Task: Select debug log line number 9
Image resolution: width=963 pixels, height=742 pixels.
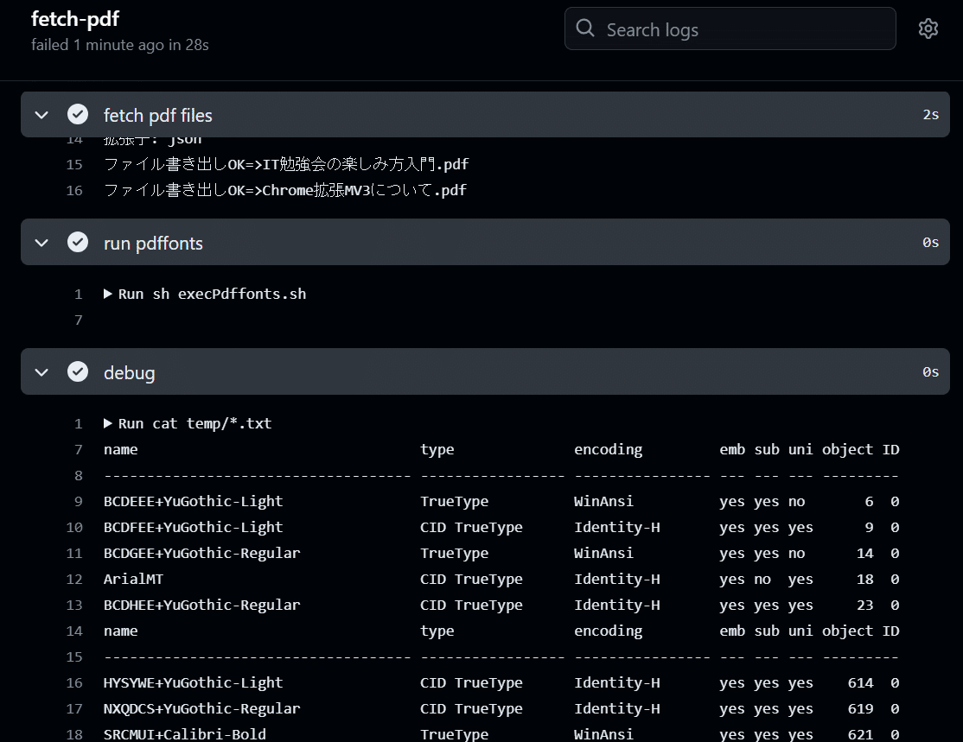Action: click(x=78, y=501)
